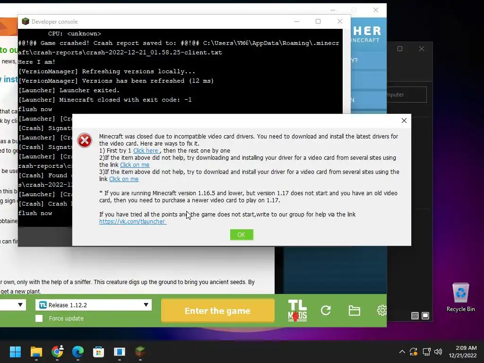This screenshot has height=363, width=484.
Task: Open the network tray icon
Action: 427,352
